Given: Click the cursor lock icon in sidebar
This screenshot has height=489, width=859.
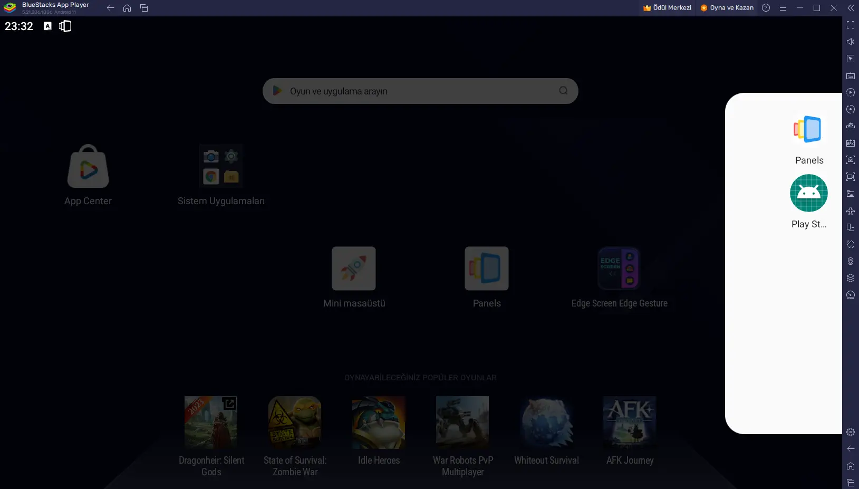Looking at the screenshot, I should [x=851, y=59].
